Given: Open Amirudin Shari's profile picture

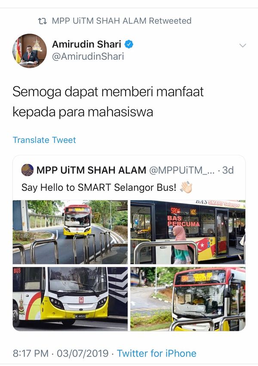Looking at the screenshot, I should [x=29, y=51].
